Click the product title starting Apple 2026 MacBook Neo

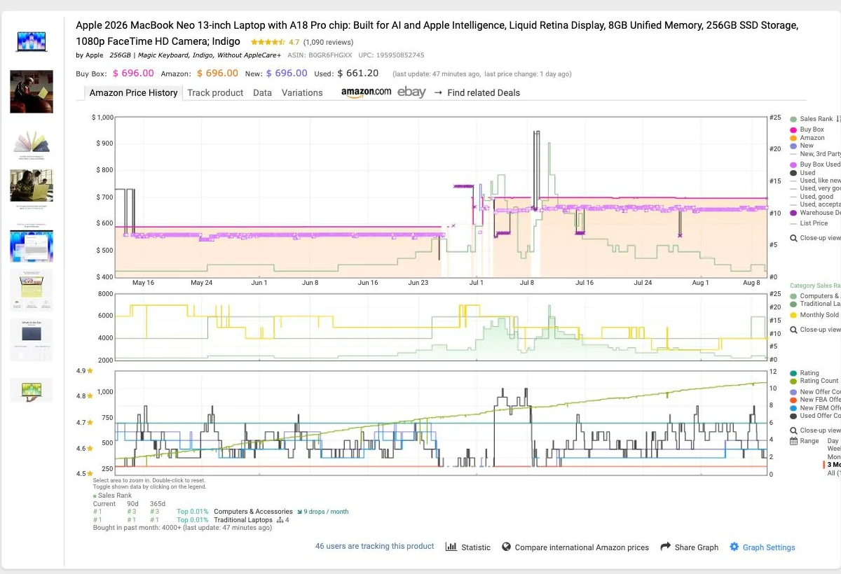[437, 33]
